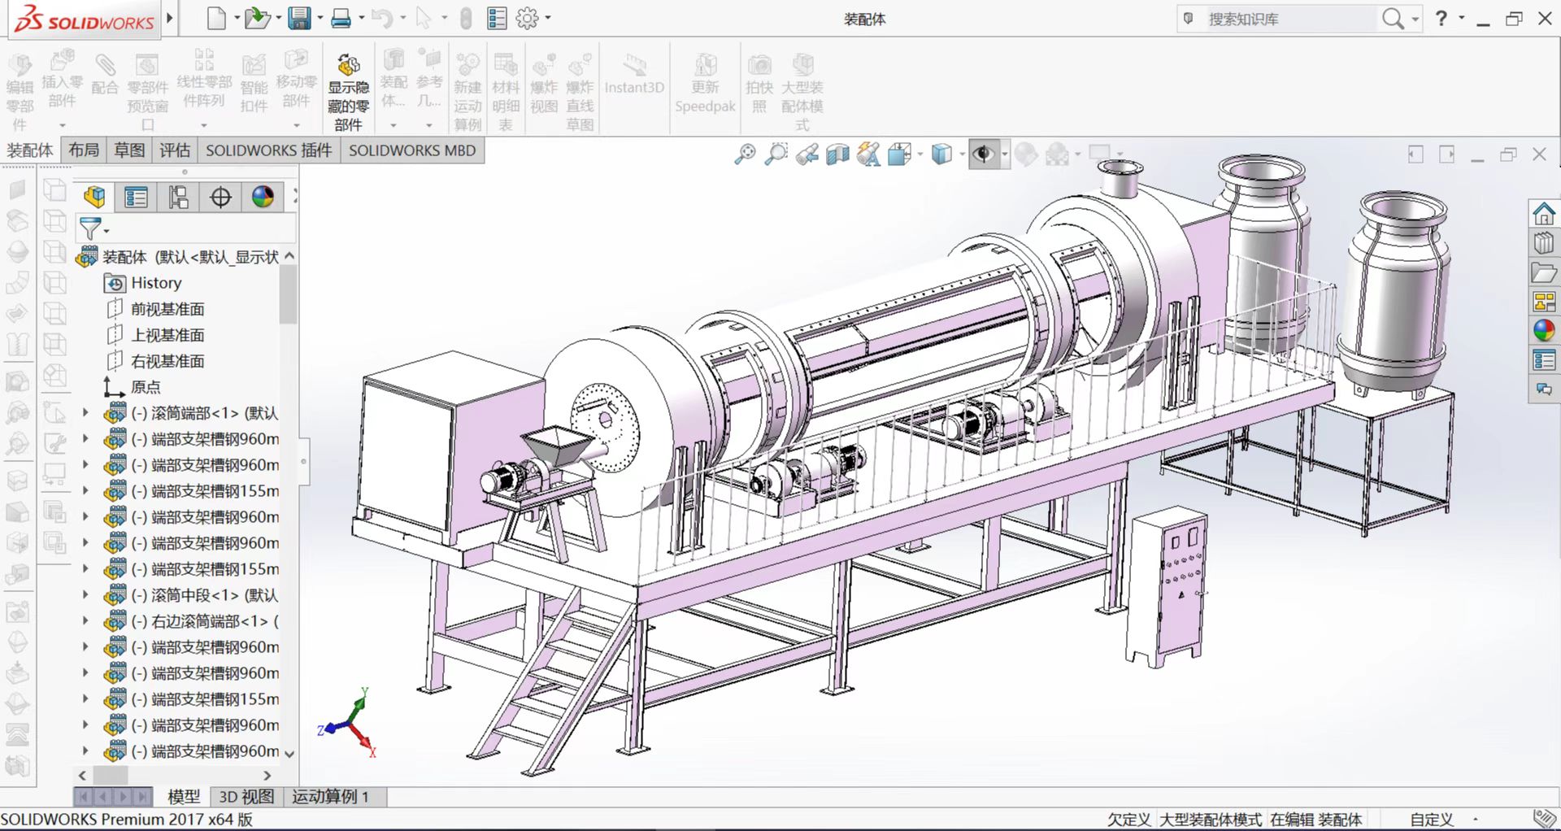This screenshot has height=831, width=1561.
Task: Open View Orientation cube icon
Action: (899, 154)
